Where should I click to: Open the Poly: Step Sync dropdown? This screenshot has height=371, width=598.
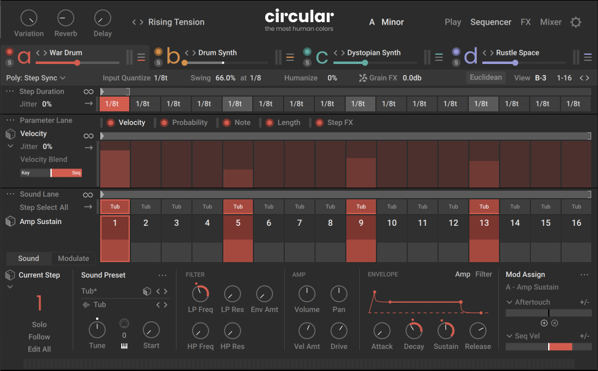point(37,78)
